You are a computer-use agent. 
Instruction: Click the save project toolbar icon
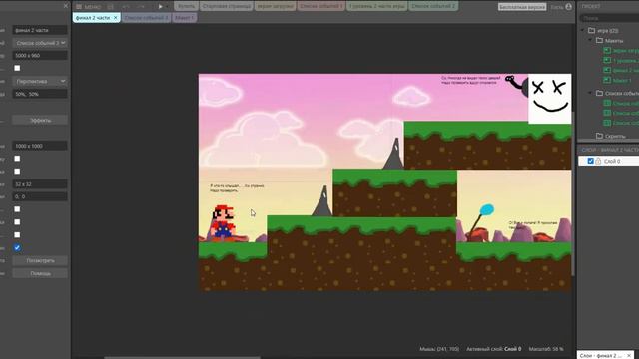110,7
